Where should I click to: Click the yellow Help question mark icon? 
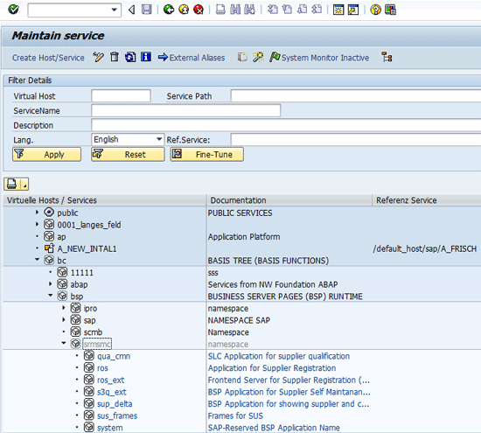375,10
